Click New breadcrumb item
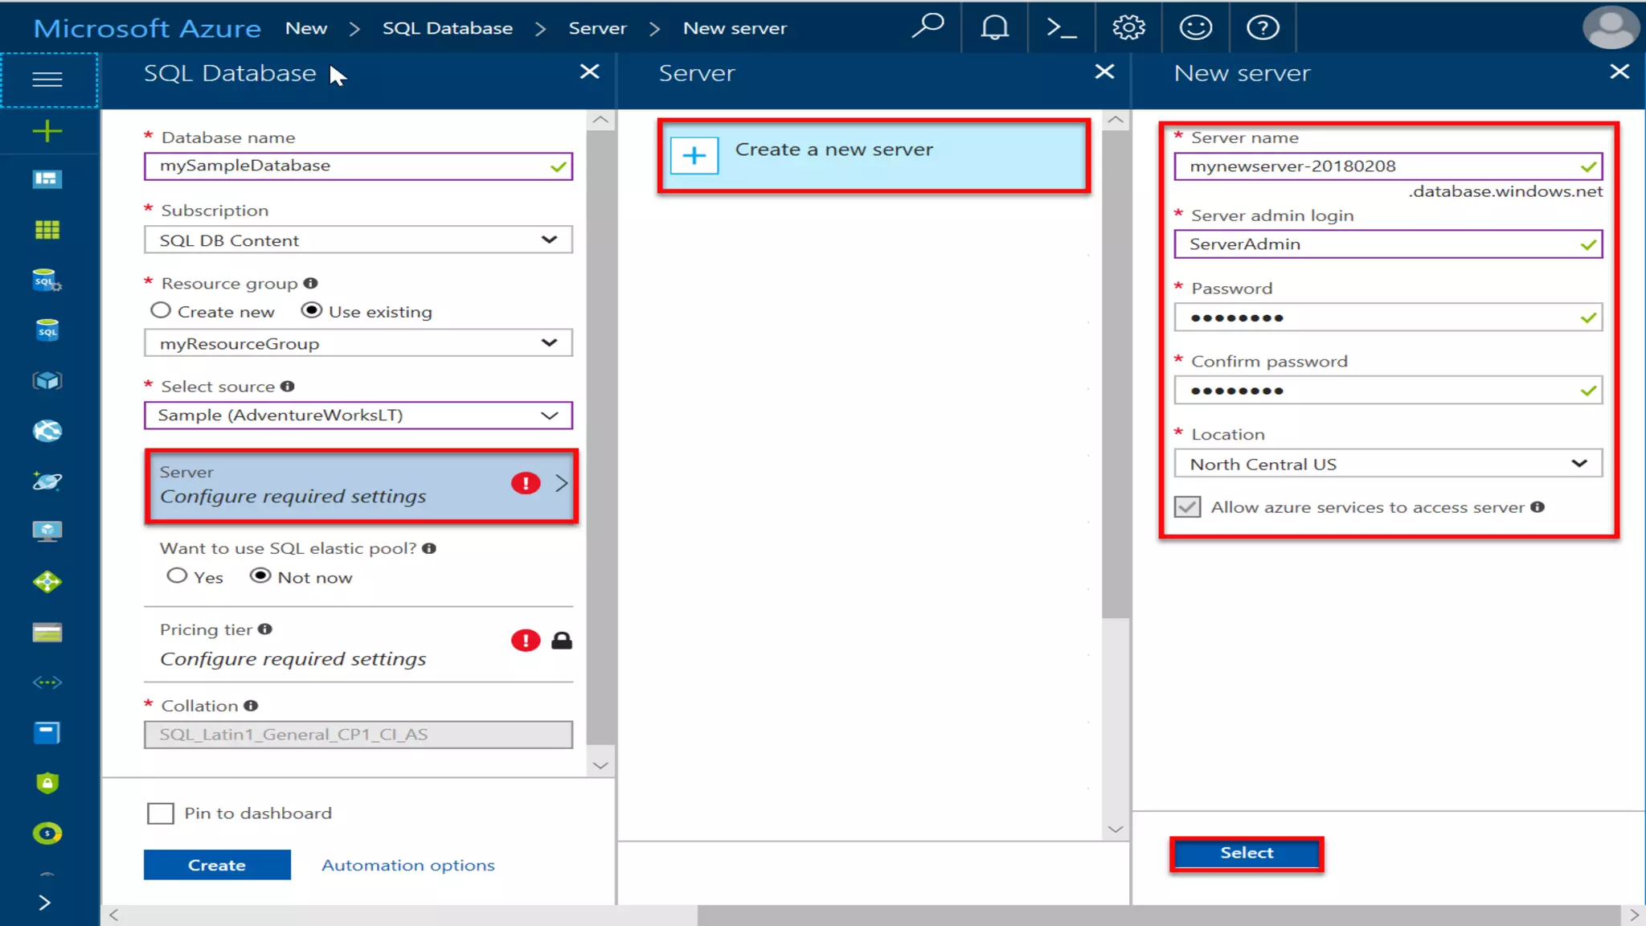Screen dimensions: 1646x926 (306, 28)
